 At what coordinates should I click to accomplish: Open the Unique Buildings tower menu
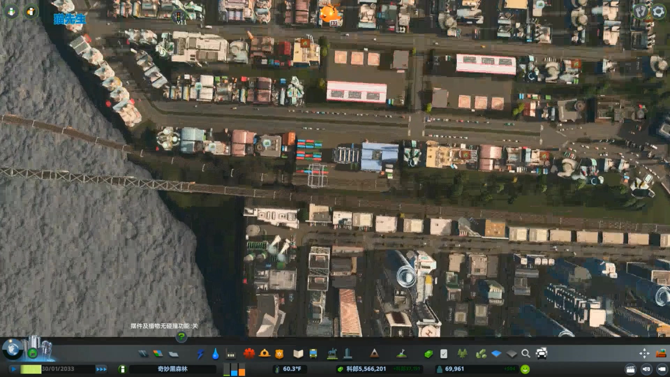[348, 354]
